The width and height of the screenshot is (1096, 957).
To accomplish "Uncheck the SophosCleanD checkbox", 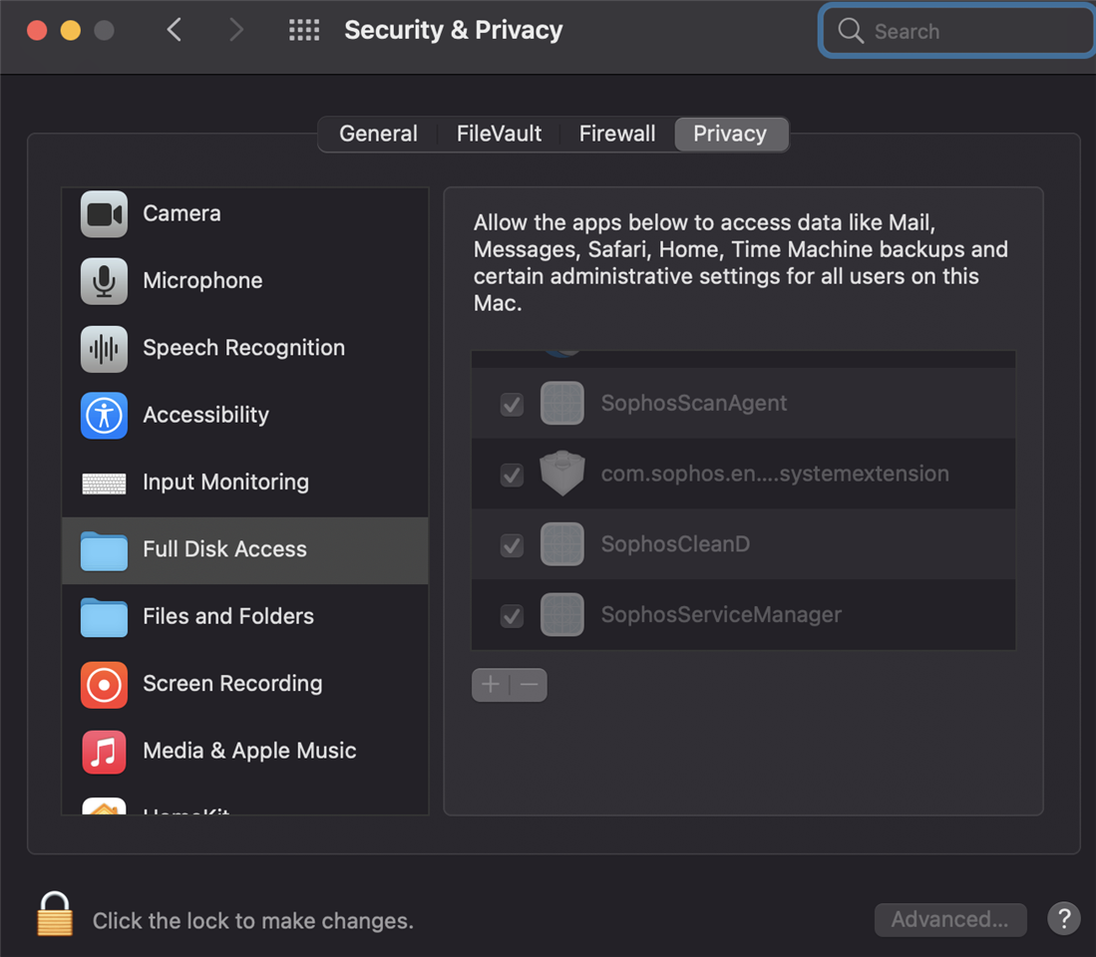I will coord(512,545).
